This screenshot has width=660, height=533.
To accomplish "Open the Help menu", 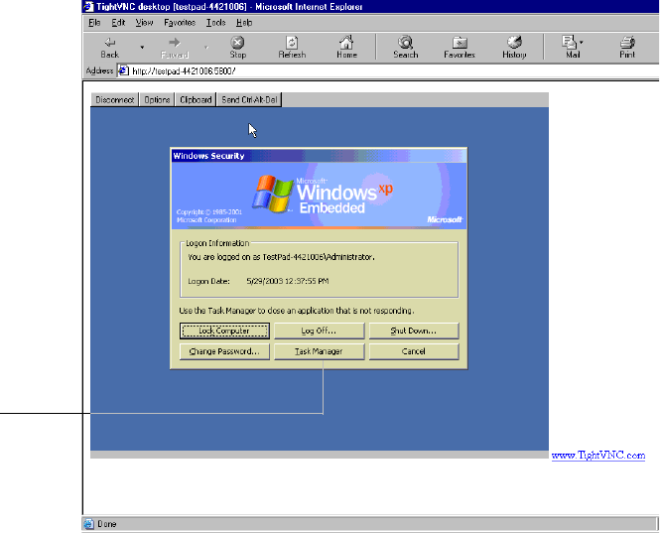I will pos(244,23).
